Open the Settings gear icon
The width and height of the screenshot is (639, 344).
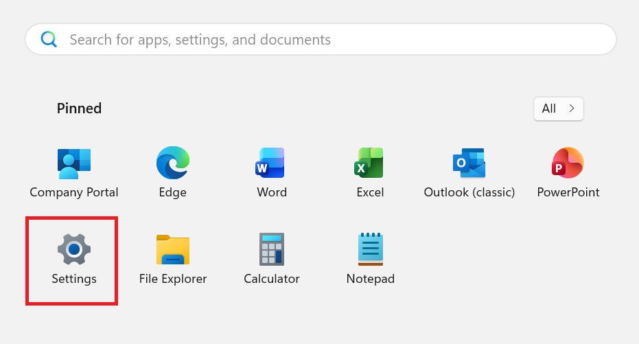point(74,249)
